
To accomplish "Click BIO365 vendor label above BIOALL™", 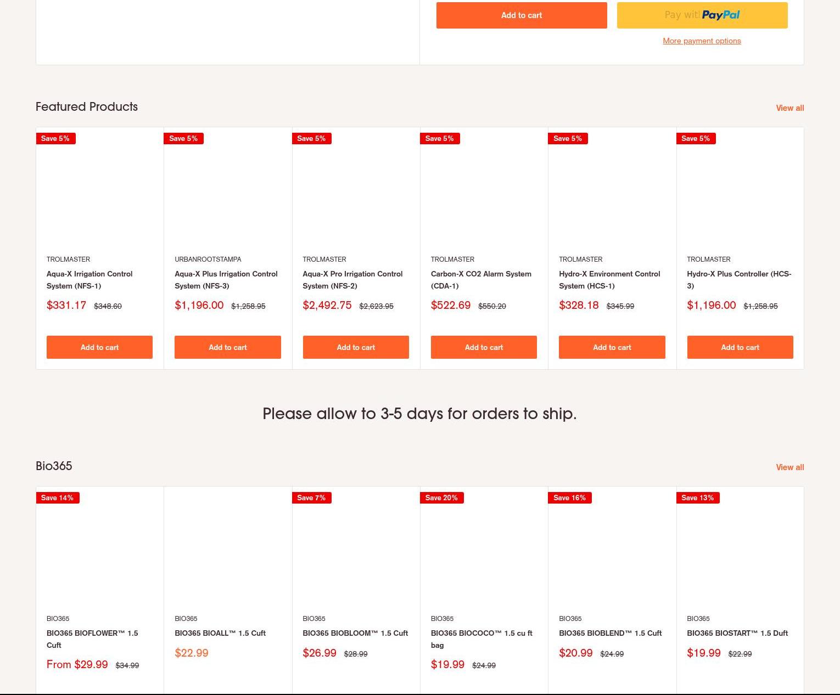I will (186, 619).
